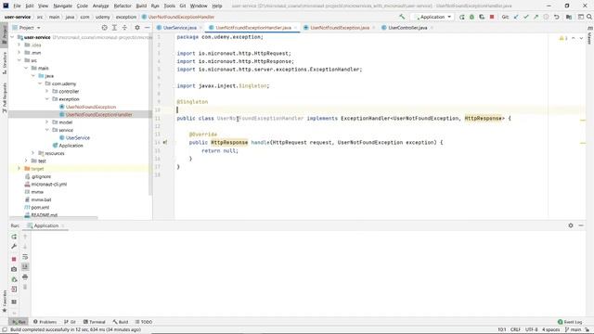This screenshot has height=334, width=594.
Task: Click the print icon in Run console
Action: (25, 276)
